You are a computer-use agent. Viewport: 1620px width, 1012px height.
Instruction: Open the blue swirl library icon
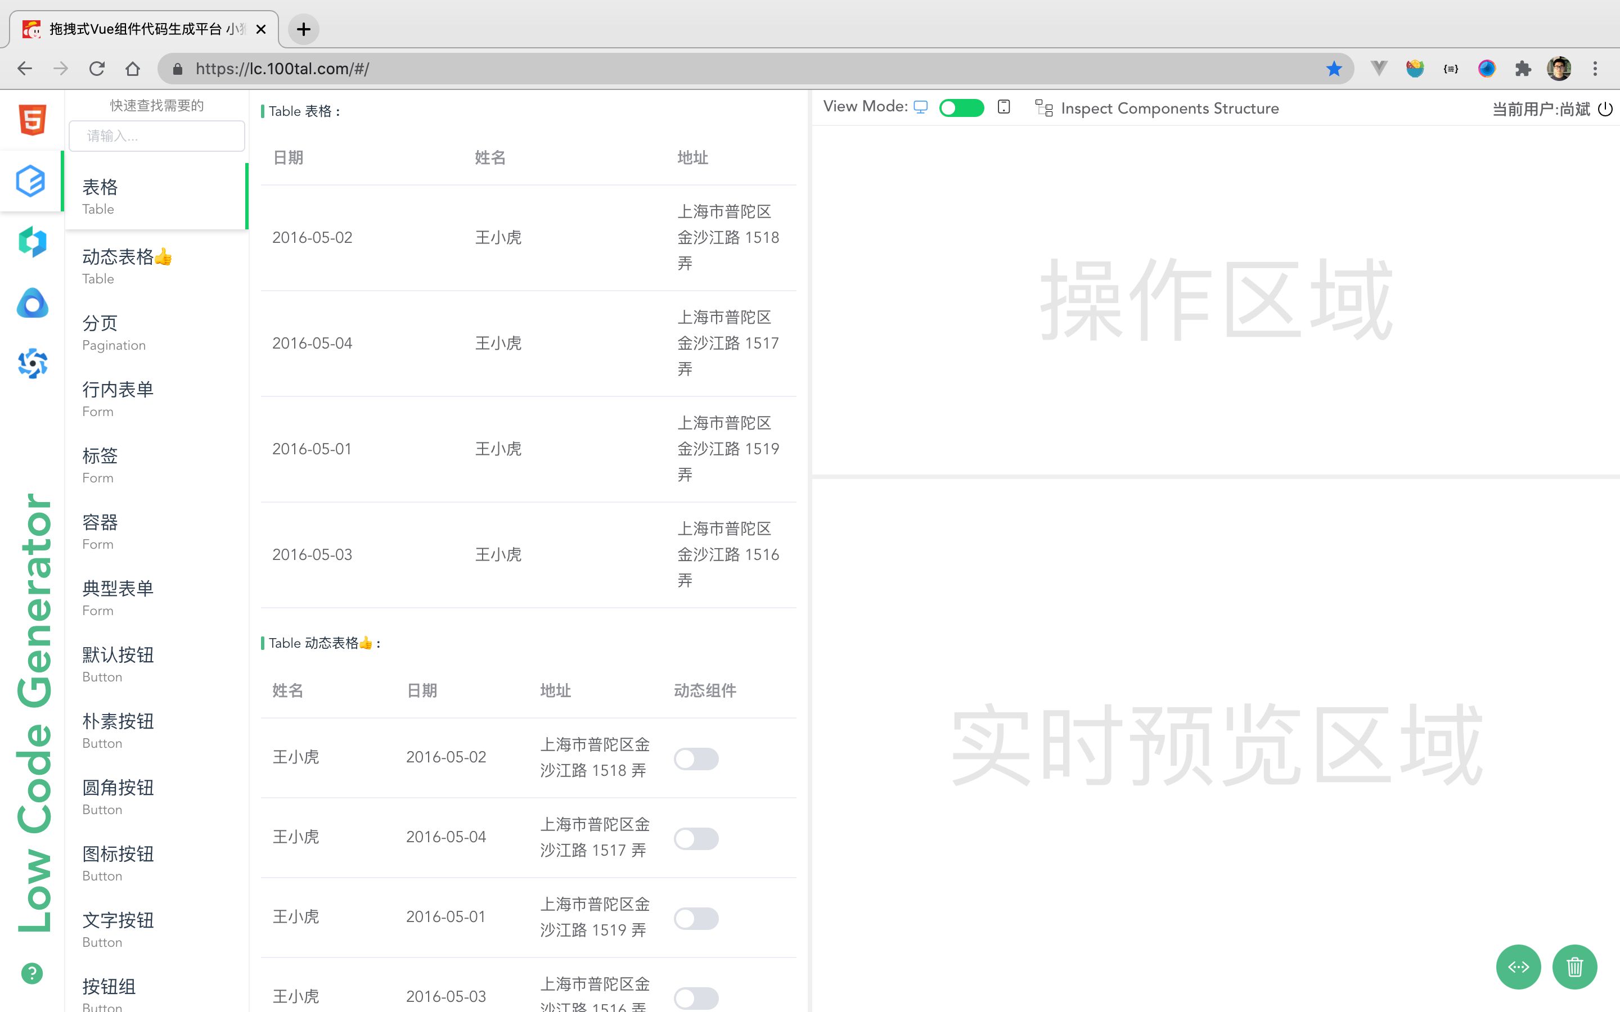tap(32, 363)
